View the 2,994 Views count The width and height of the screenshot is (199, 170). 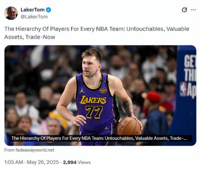[x=77, y=162]
